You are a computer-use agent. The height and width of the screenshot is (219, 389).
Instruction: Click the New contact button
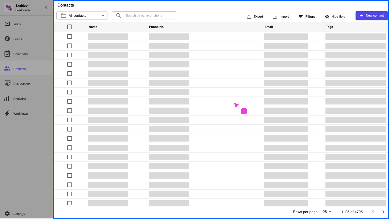(x=371, y=16)
